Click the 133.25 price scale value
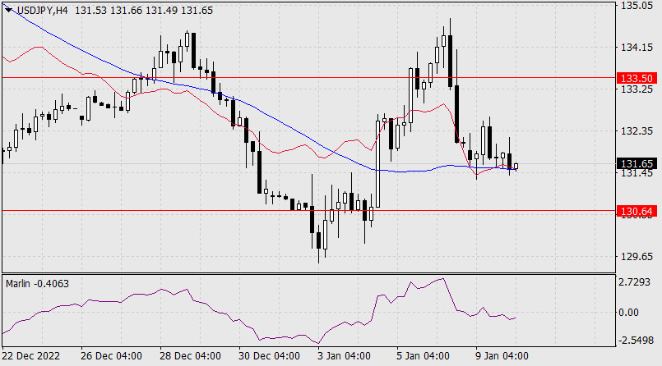 coord(637,89)
